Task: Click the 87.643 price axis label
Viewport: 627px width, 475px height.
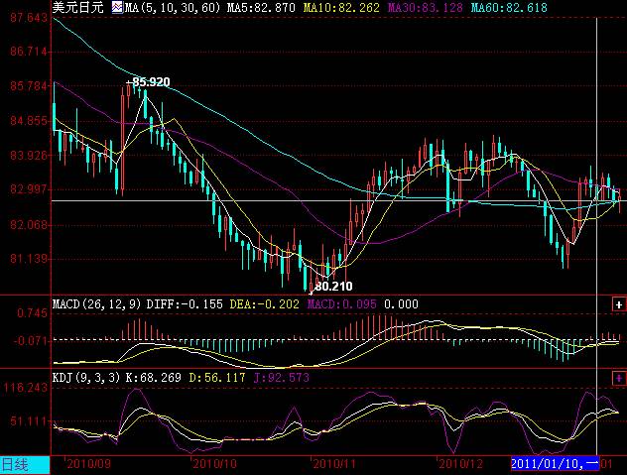Action: click(29, 18)
